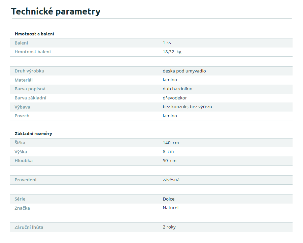Select the Výška row label
Screen dimensions: 303x243
(x=21, y=152)
